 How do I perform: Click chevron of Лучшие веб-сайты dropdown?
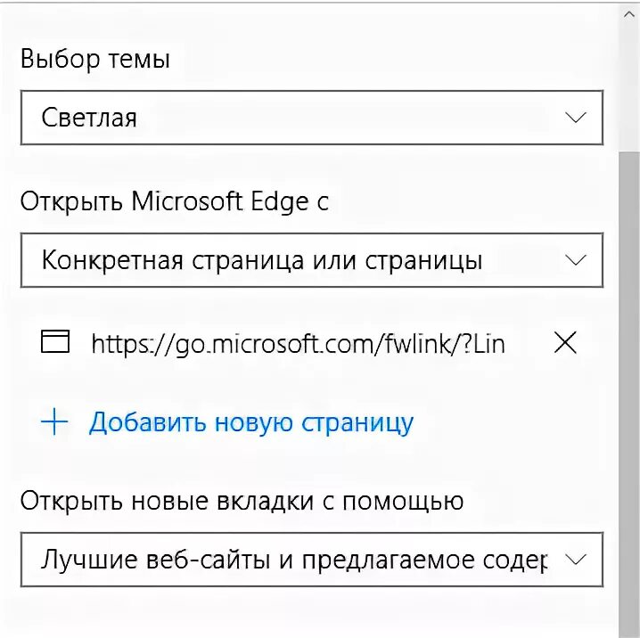tap(576, 560)
